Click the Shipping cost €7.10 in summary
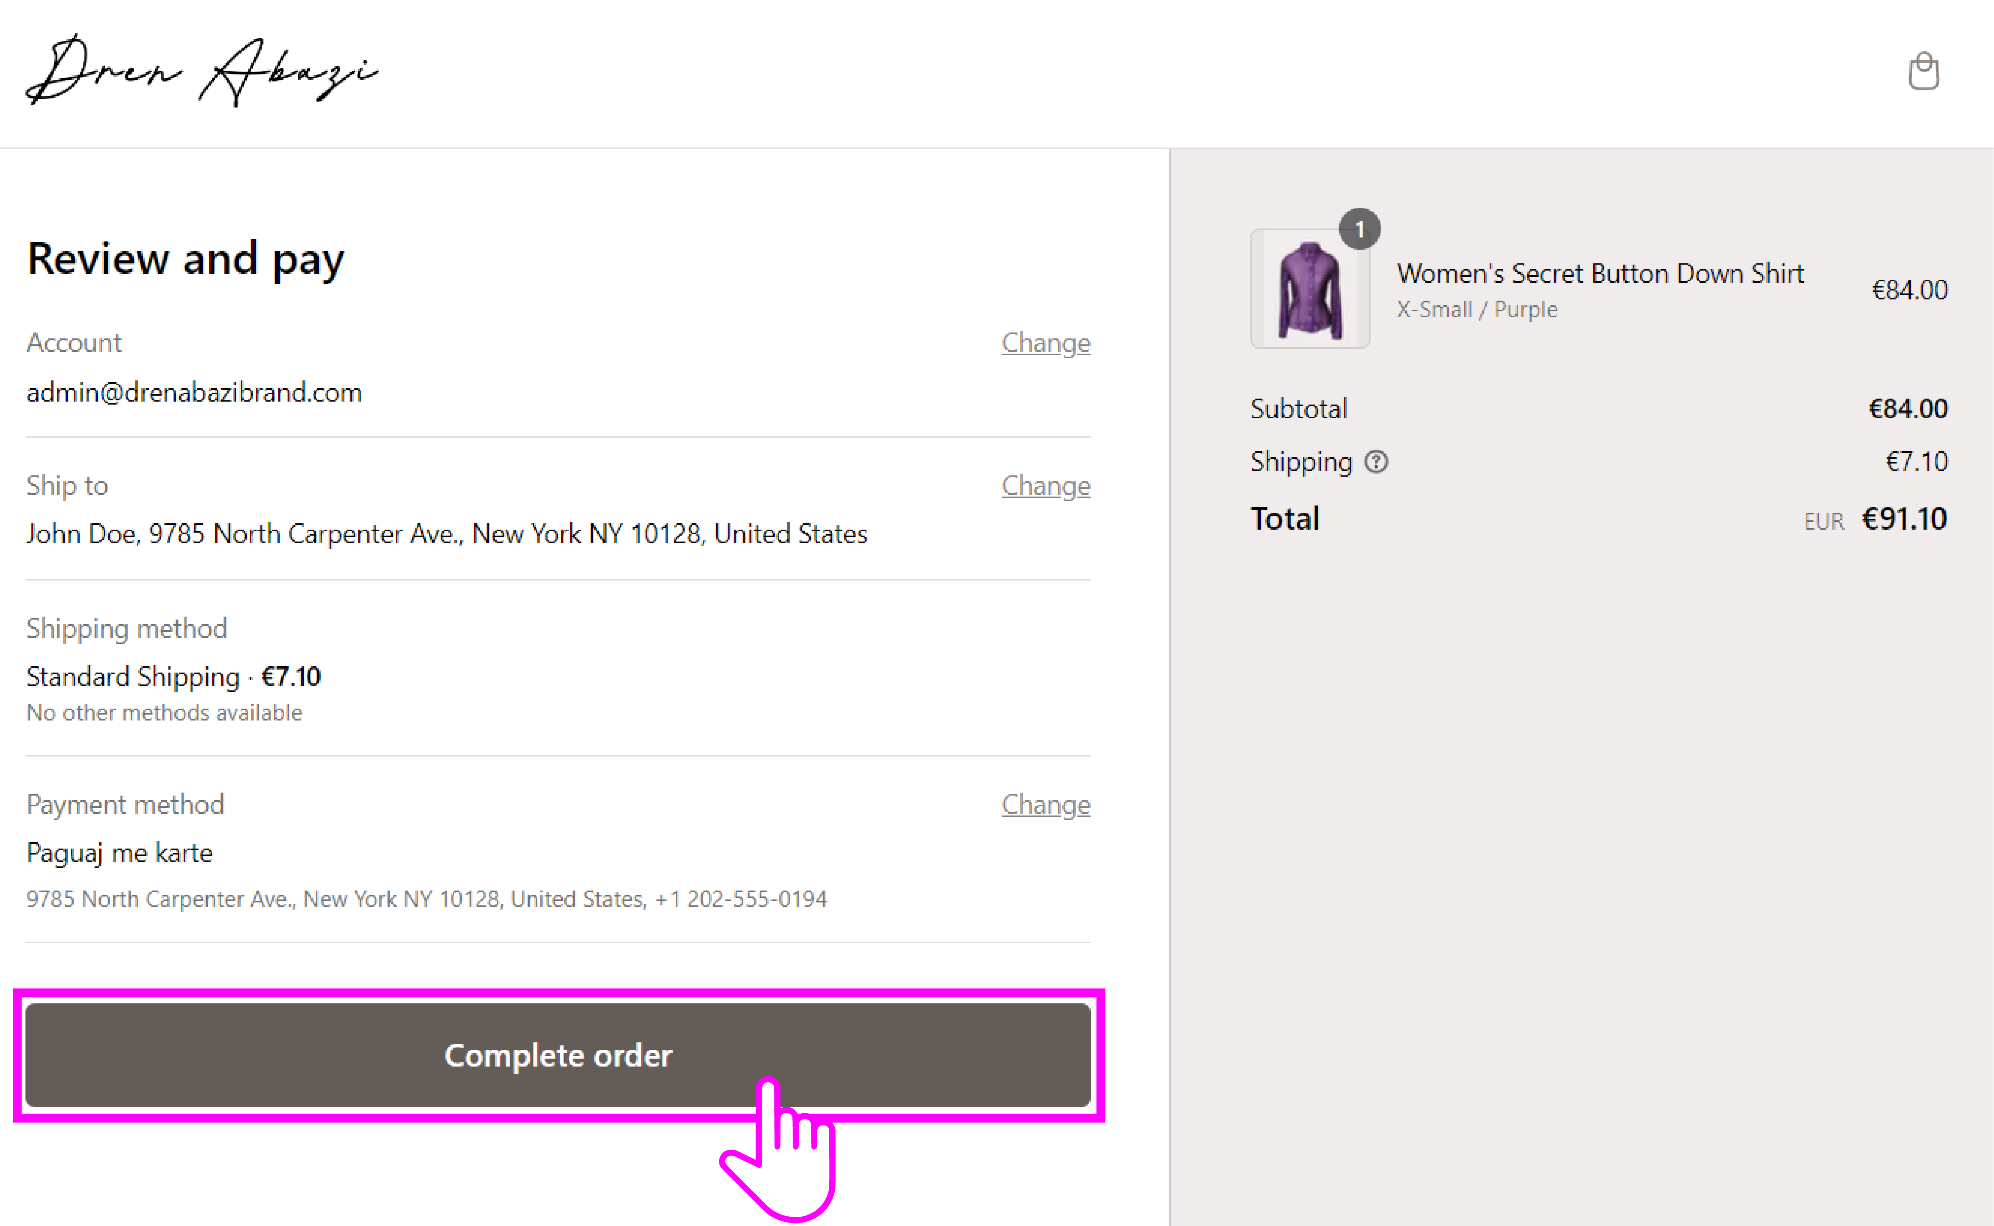Image resolution: width=1994 pixels, height=1226 pixels. click(1916, 461)
